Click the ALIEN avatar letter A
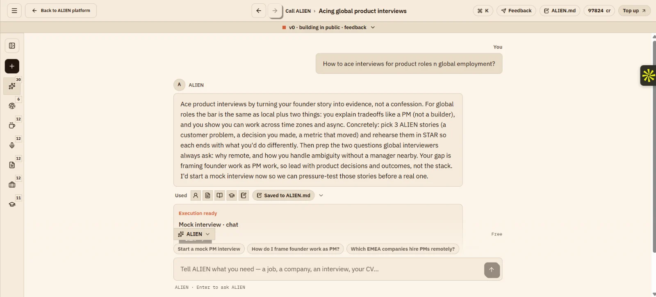The width and height of the screenshot is (656, 297). [x=179, y=85]
